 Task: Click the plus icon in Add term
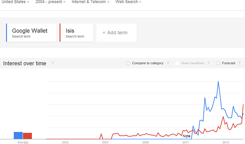coord(104,33)
